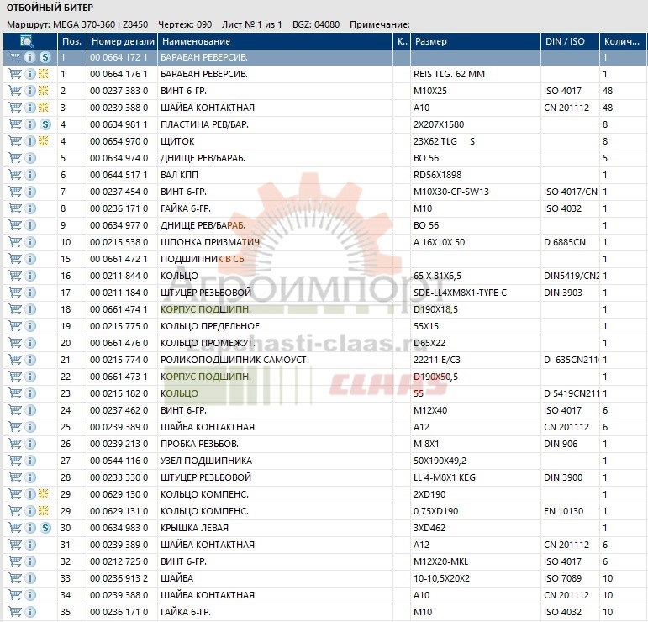Click route text MEGA 370-360 | Z8450
This screenshot has height=622, width=648.
(100, 24)
